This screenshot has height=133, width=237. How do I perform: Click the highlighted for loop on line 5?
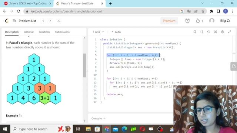[133, 55]
